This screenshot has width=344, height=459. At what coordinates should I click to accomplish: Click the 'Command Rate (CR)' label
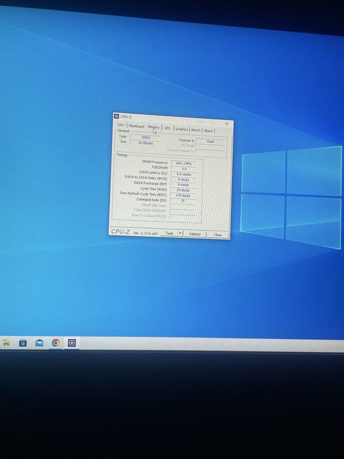[151, 199]
